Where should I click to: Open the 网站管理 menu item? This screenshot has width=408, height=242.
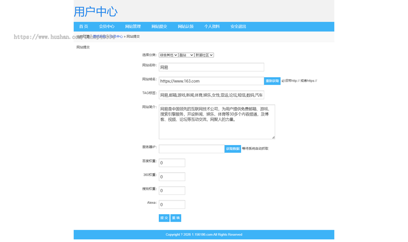(x=133, y=26)
